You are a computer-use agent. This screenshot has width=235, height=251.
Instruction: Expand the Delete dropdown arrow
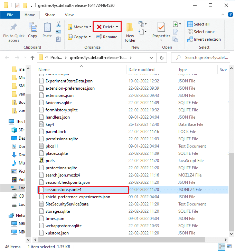tap(117, 27)
